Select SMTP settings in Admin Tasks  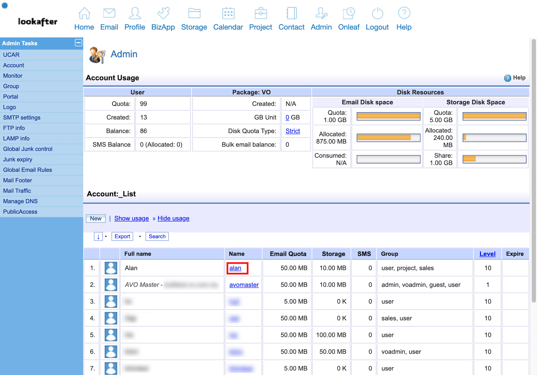[x=22, y=118]
